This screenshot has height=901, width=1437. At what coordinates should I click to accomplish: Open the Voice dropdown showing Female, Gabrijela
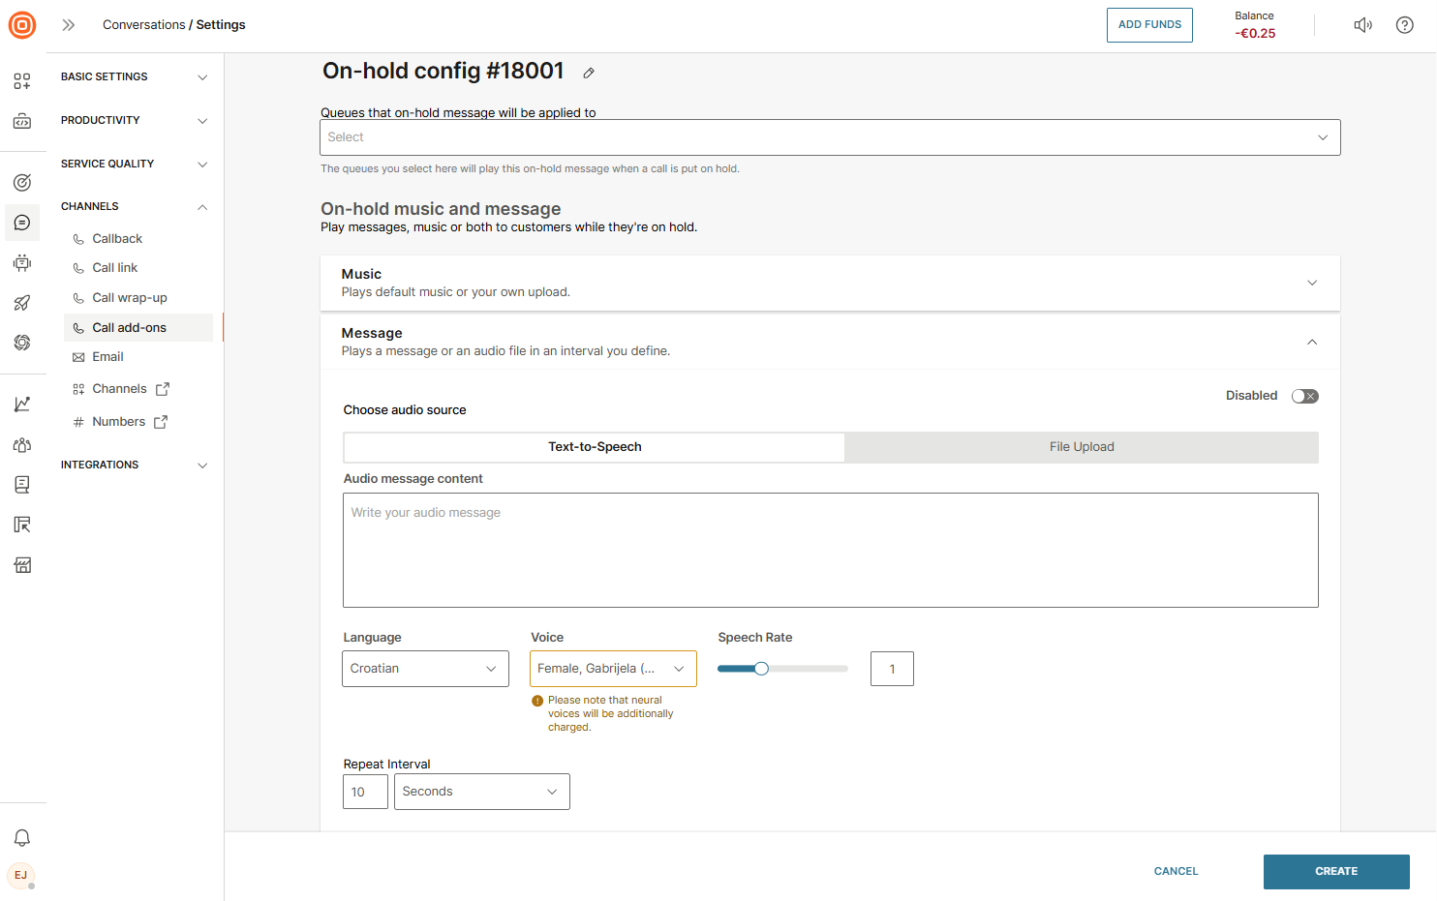[x=613, y=669]
